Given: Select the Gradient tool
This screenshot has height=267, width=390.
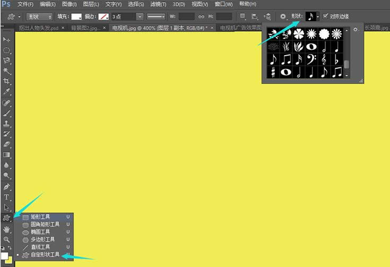Looking at the screenshot, I should [x=6, y=155].
